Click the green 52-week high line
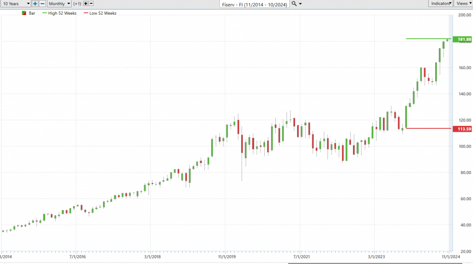Screen dimensions: 473x264 pos(425,39)
